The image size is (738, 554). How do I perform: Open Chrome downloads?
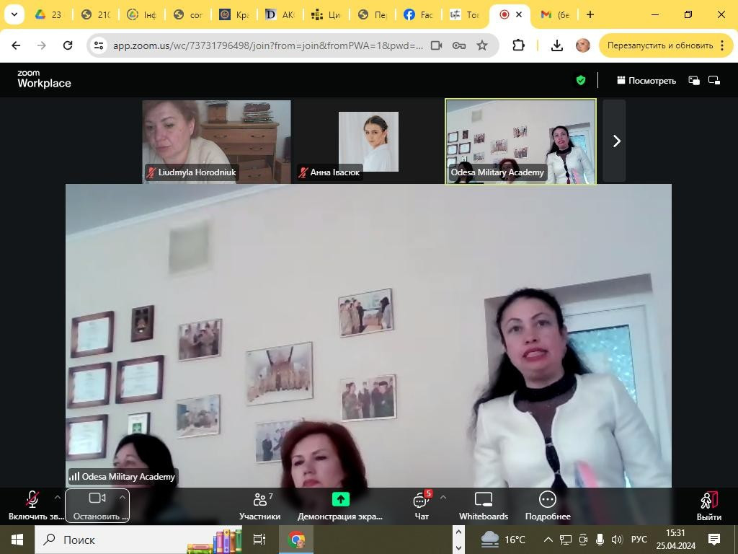point(557,45)
